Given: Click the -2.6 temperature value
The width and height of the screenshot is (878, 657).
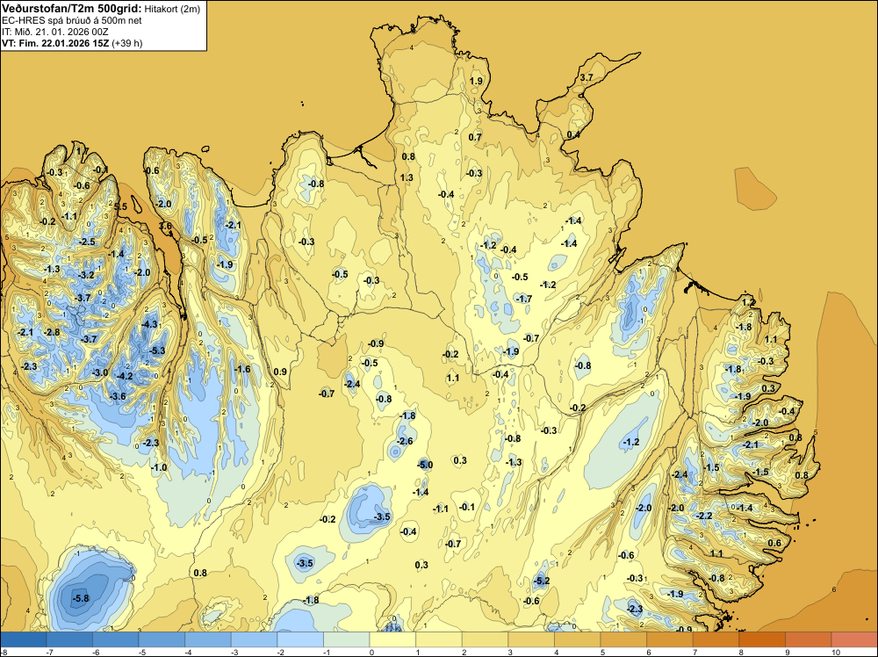Looking at the screenshot, I should [x=405, y=441].
